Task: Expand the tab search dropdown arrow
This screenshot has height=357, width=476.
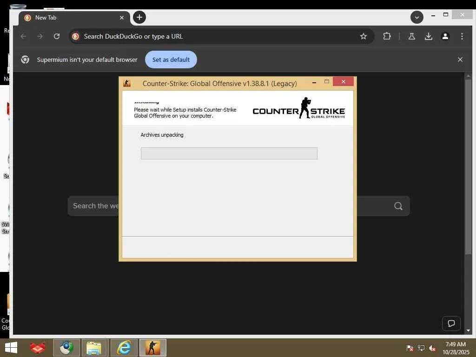Action: coord(417,17)
